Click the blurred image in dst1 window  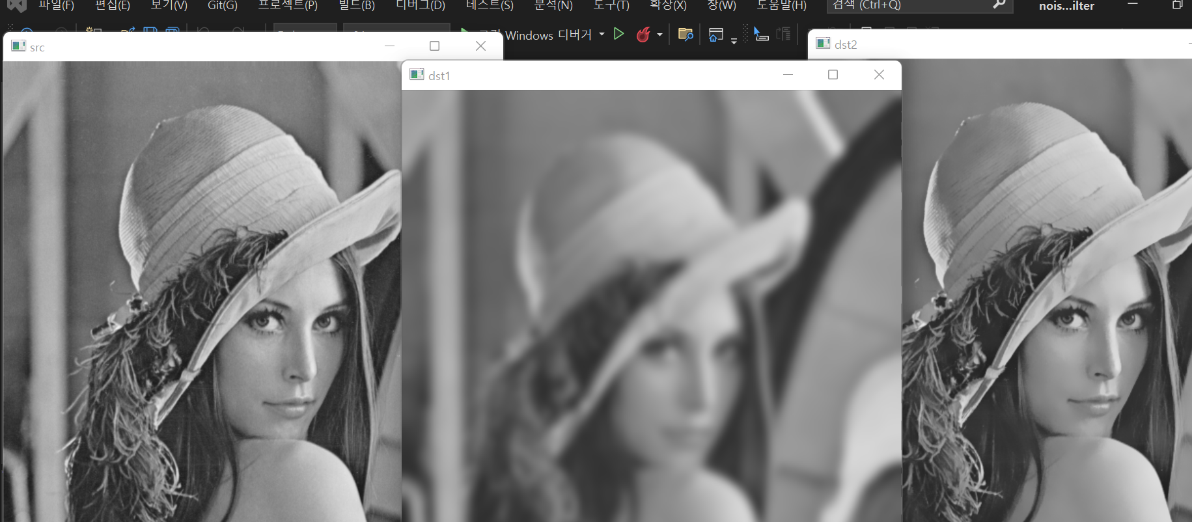[651, 306]
